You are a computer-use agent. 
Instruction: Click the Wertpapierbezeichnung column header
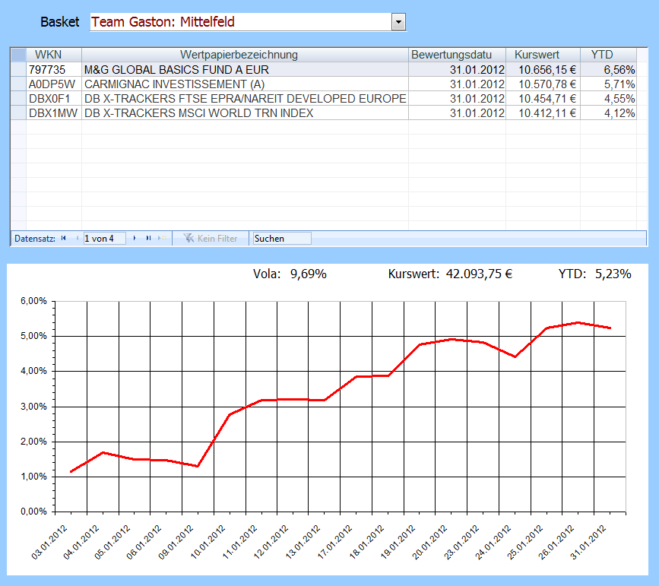pos(245,55)
